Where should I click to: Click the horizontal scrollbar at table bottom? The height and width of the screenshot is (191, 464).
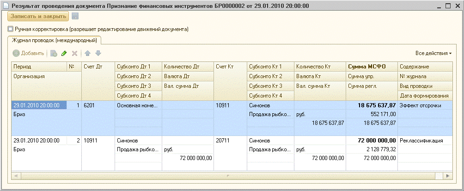point(231,176)
